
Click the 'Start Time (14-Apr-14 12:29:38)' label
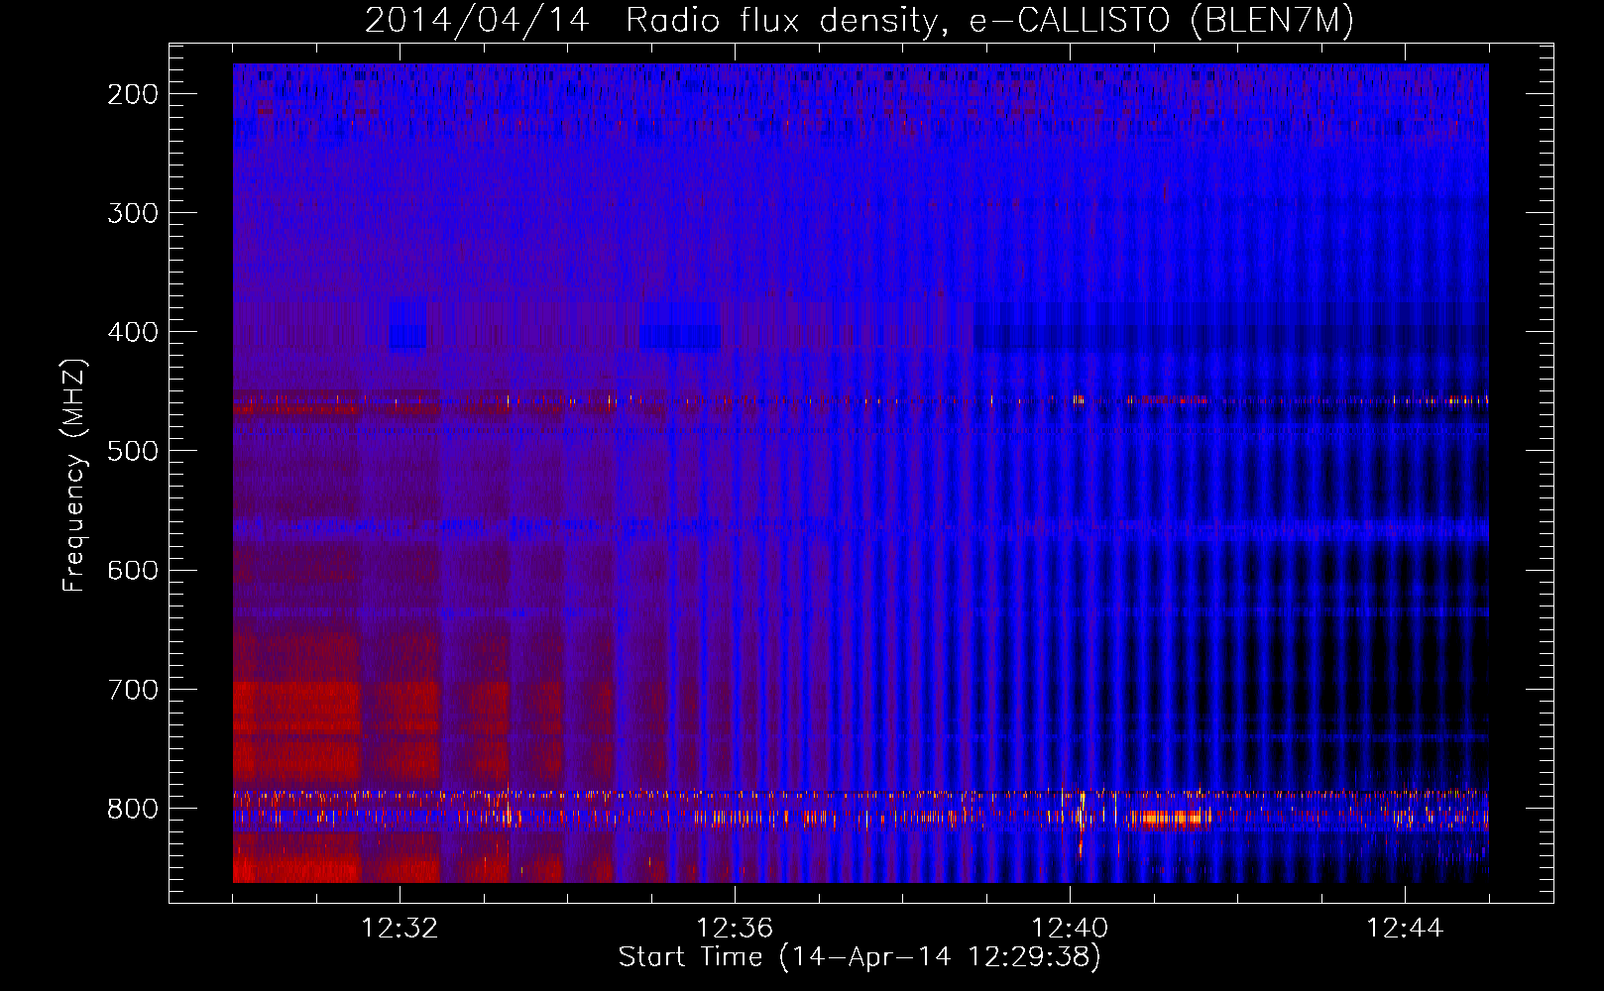[x=859, y=957]
